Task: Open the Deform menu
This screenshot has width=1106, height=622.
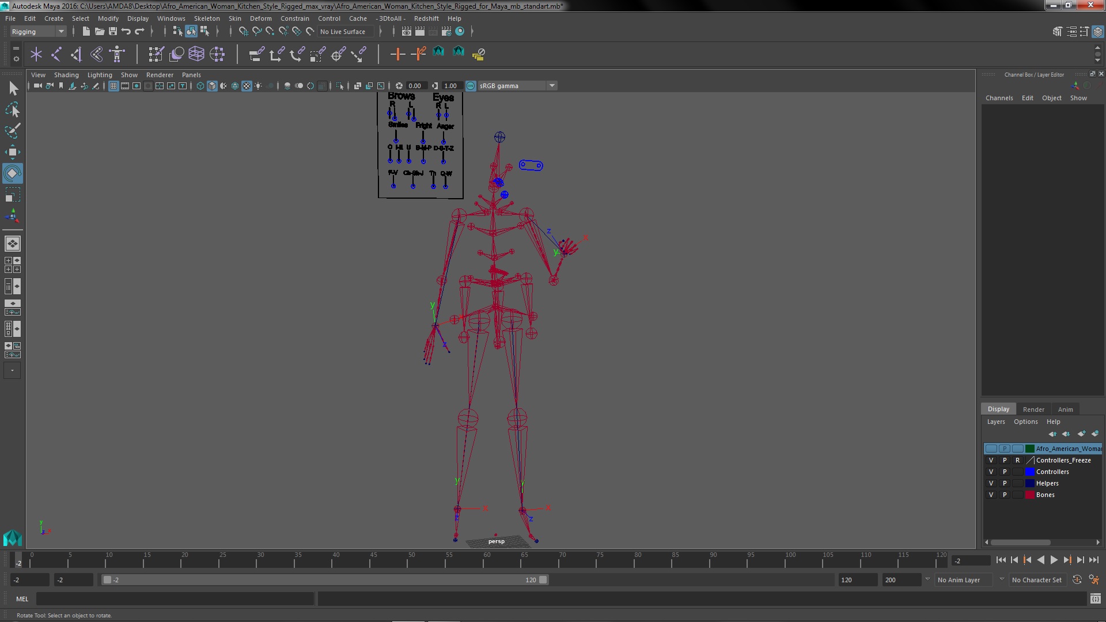Action: coord(260,18)
